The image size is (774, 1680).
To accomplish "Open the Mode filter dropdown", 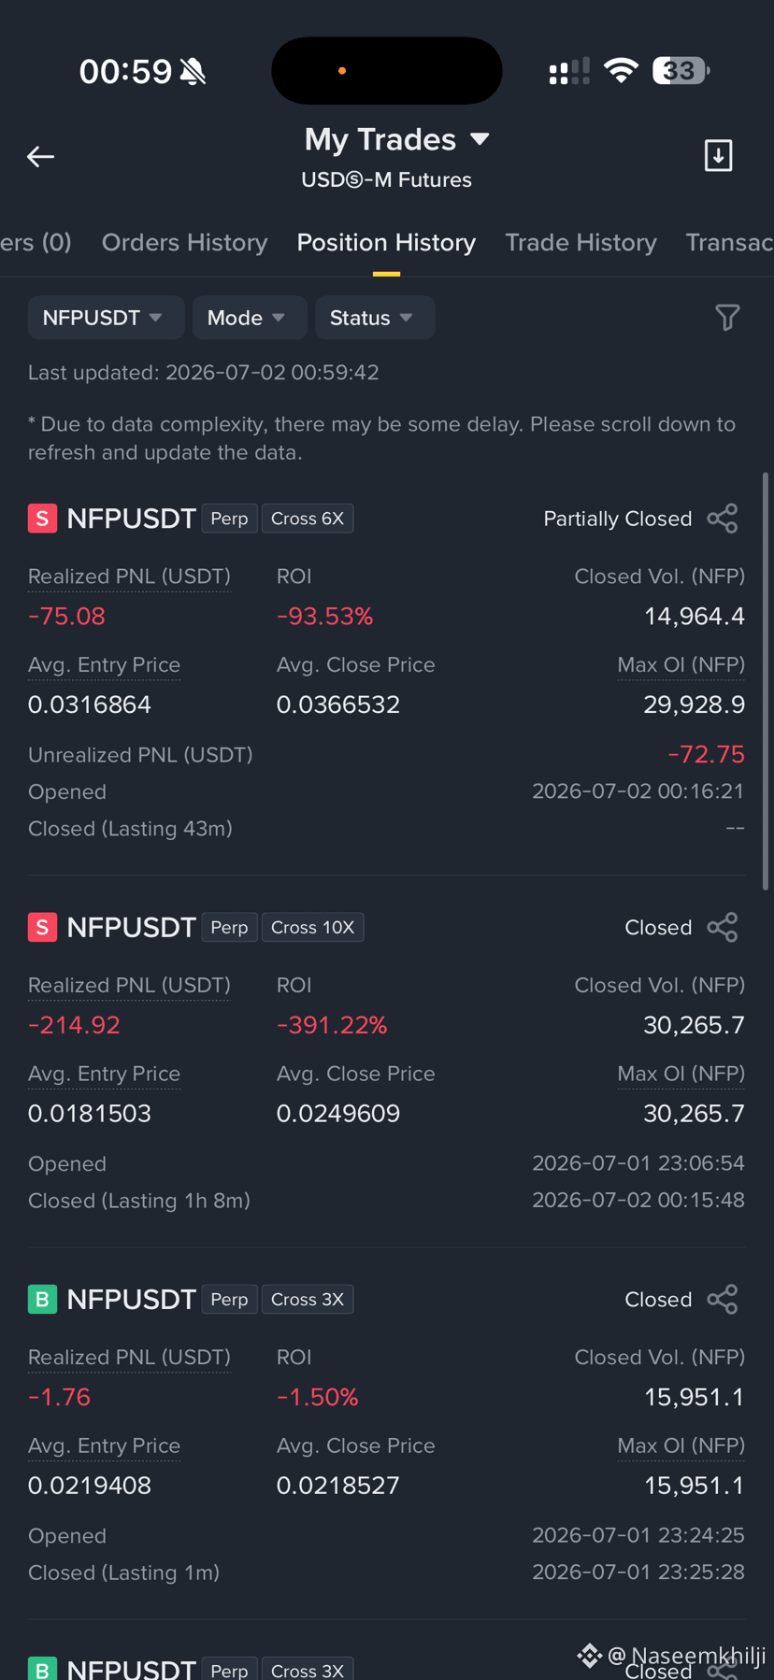I will pyautogui.click(x=250, y=318).
